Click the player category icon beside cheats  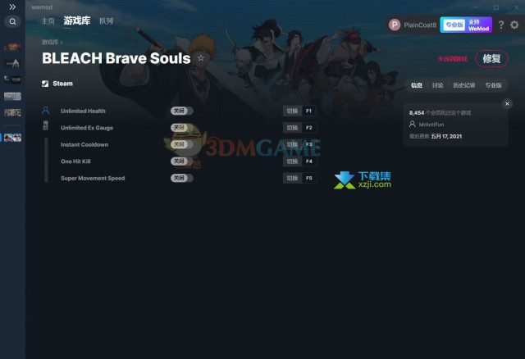pos(46,110)
